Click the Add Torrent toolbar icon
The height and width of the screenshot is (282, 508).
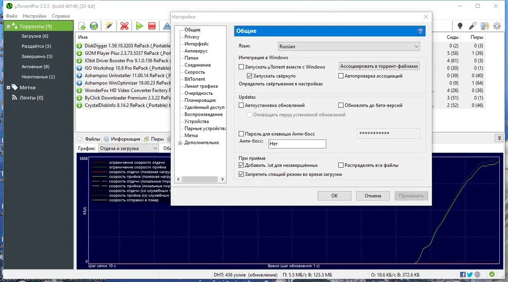click(82, 26)
